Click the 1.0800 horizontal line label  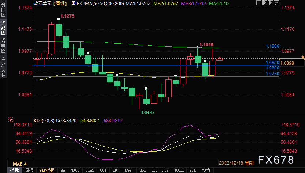[x=272, y=68]
